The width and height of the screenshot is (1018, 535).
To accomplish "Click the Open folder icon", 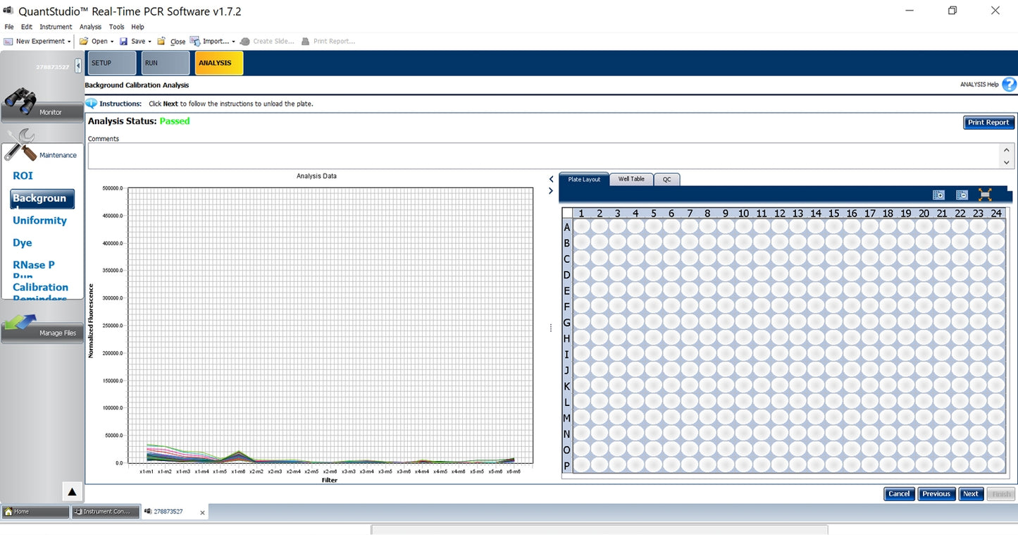I will pos(84,42).
